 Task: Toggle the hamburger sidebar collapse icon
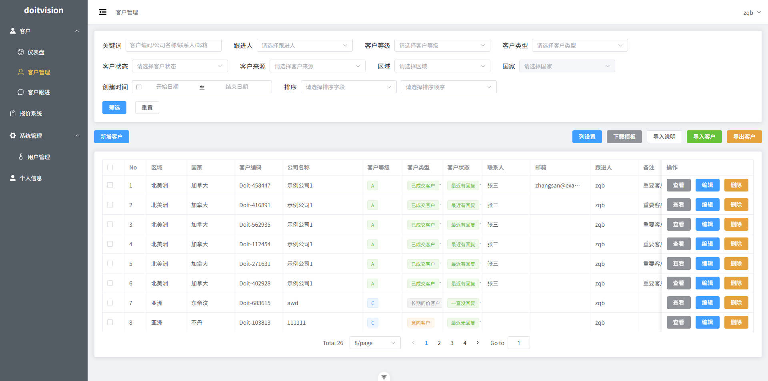tap(103, 12)
